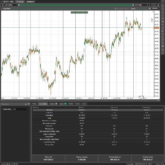The width and height of the screenshot is (165, 165).
Task: Select the cursor pointer tool
Action: pos(163,3)
